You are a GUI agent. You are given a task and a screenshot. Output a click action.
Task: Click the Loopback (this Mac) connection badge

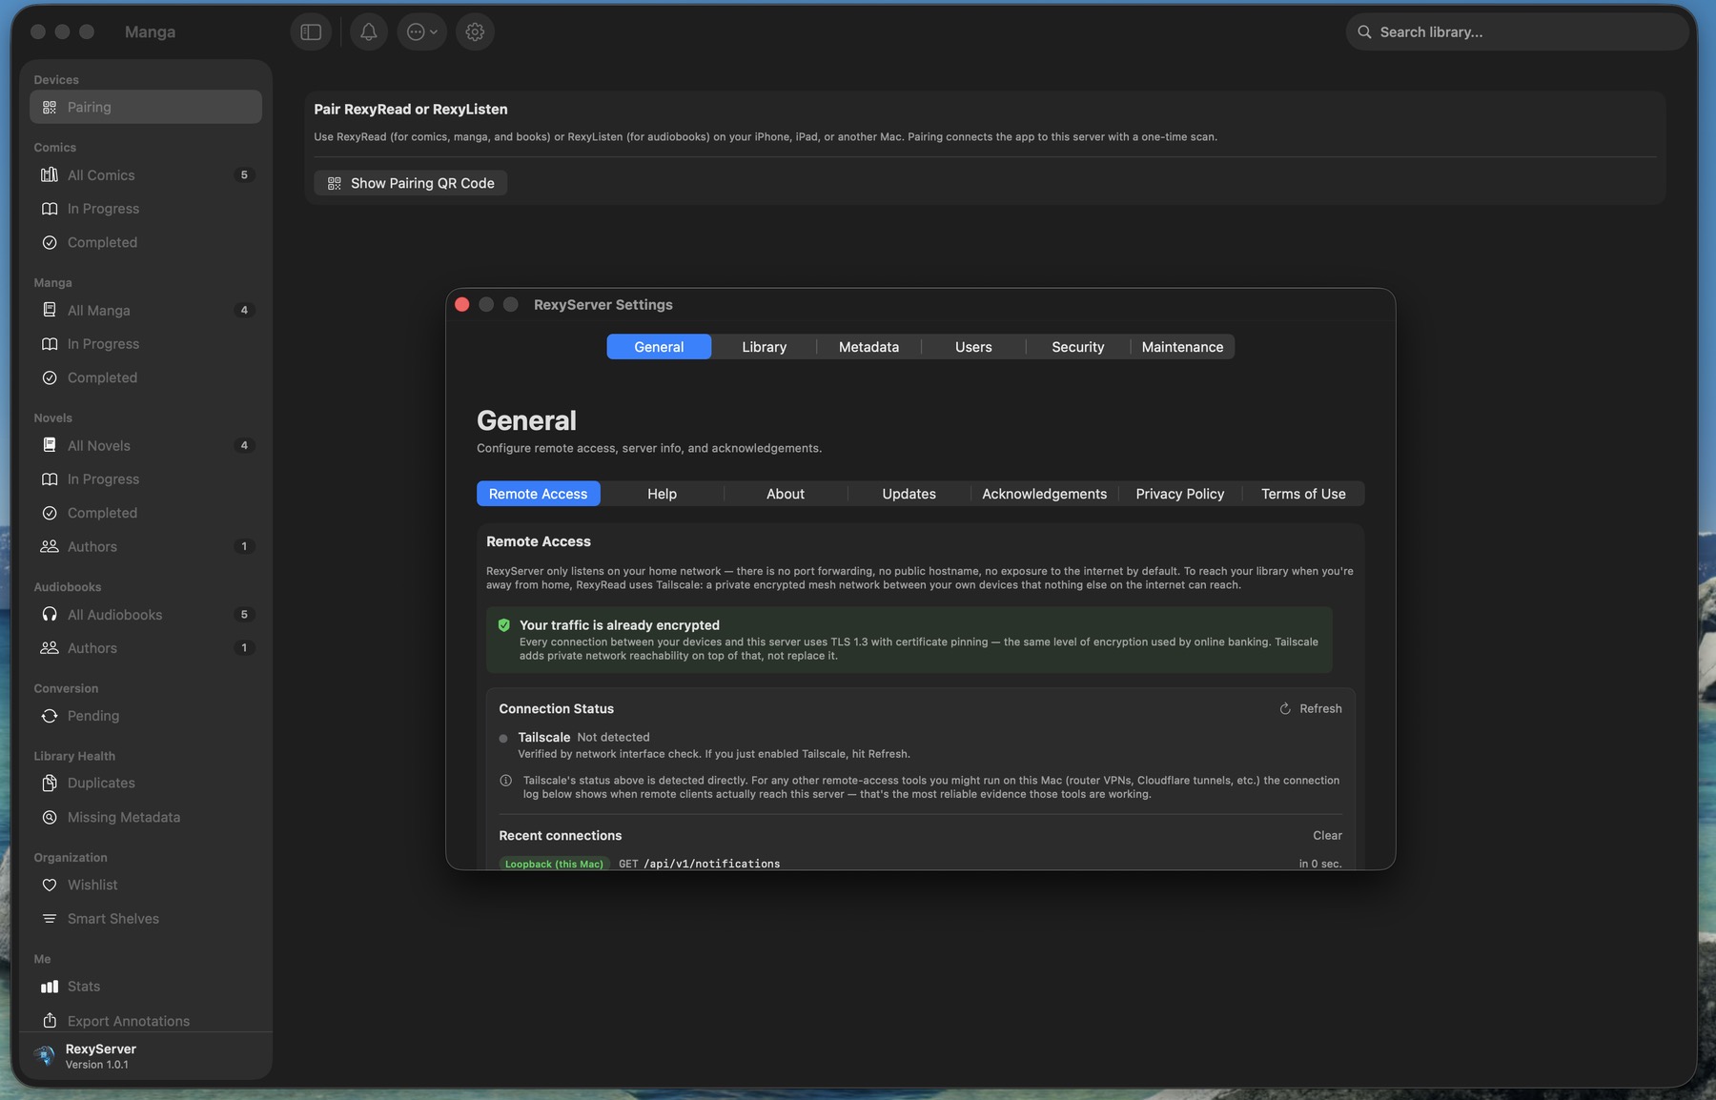(554, 864)
